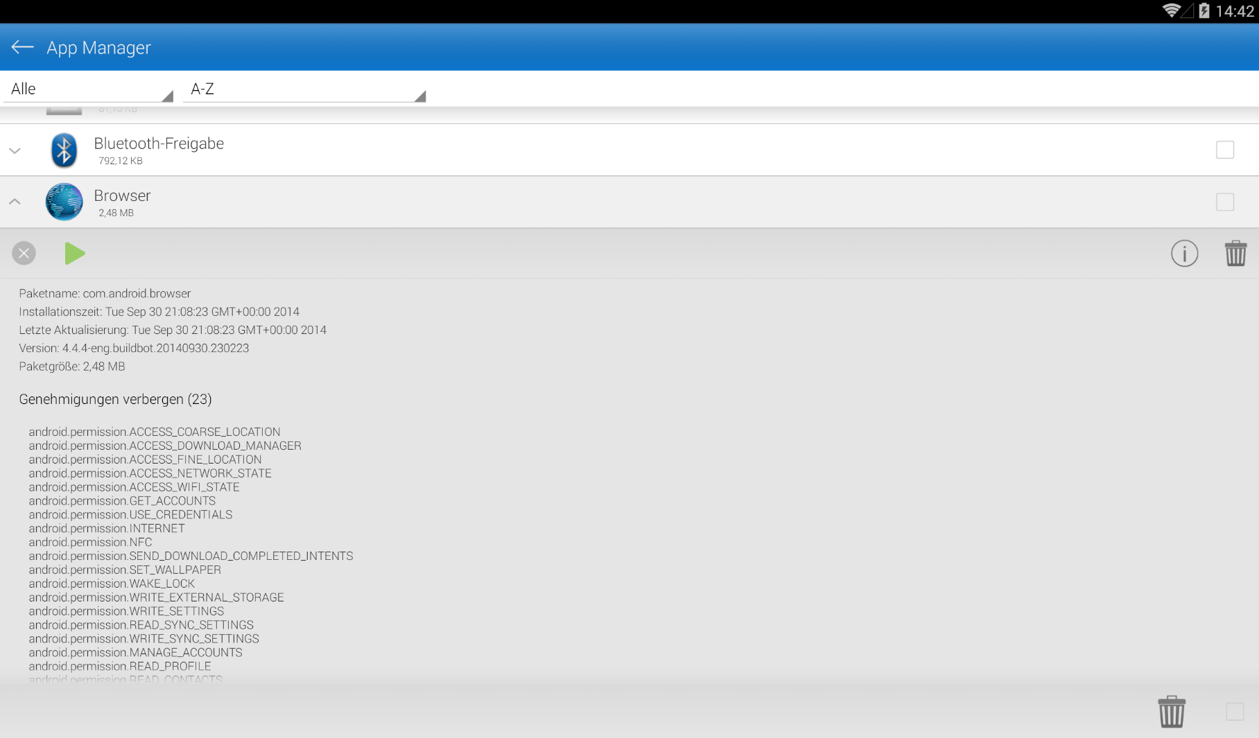Tap ACCESS_DOWNLOAD_MANAGER permission

point(165,446)
